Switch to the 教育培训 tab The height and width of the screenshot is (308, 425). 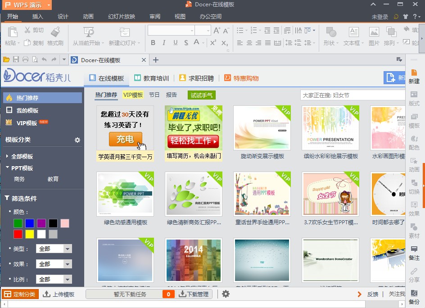point(151,78)
